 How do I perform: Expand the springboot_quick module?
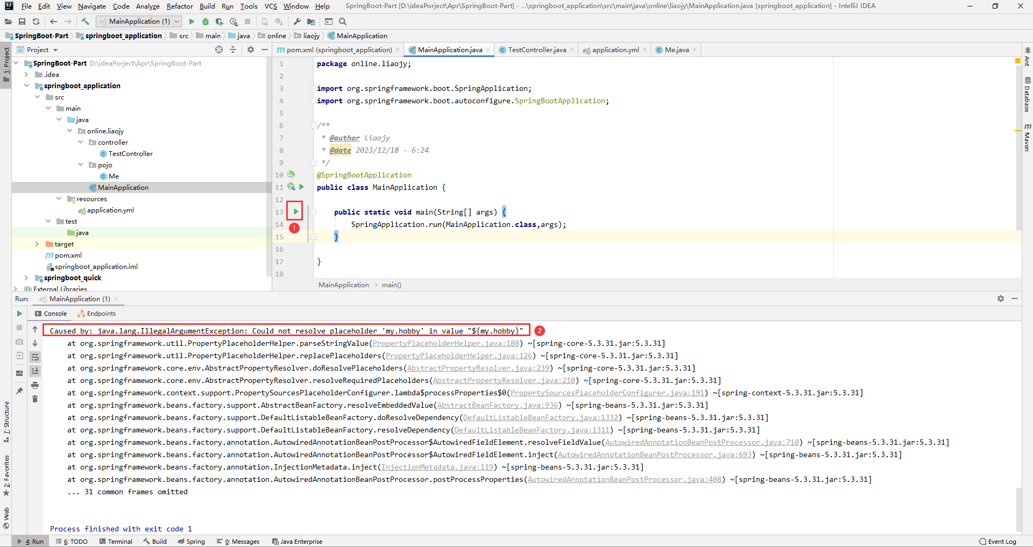(26, 278)
